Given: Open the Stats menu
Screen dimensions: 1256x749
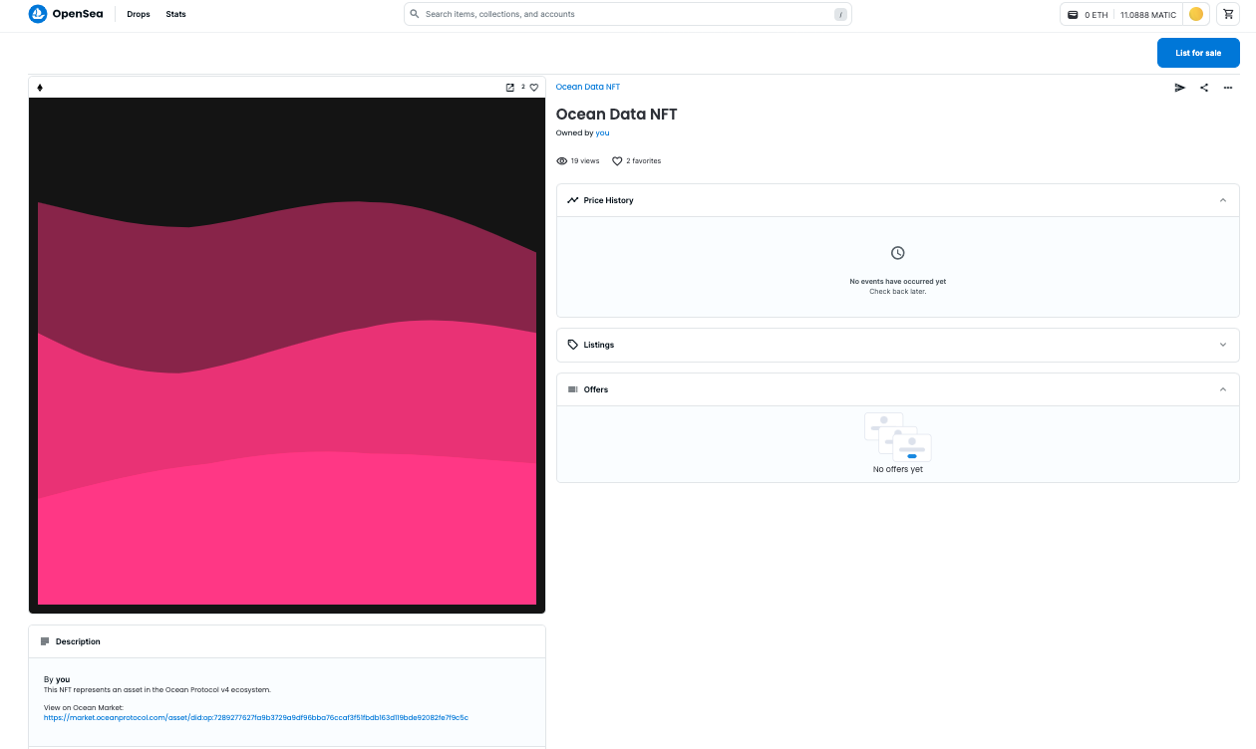Looking at the screenshot, I should (175, 14).
